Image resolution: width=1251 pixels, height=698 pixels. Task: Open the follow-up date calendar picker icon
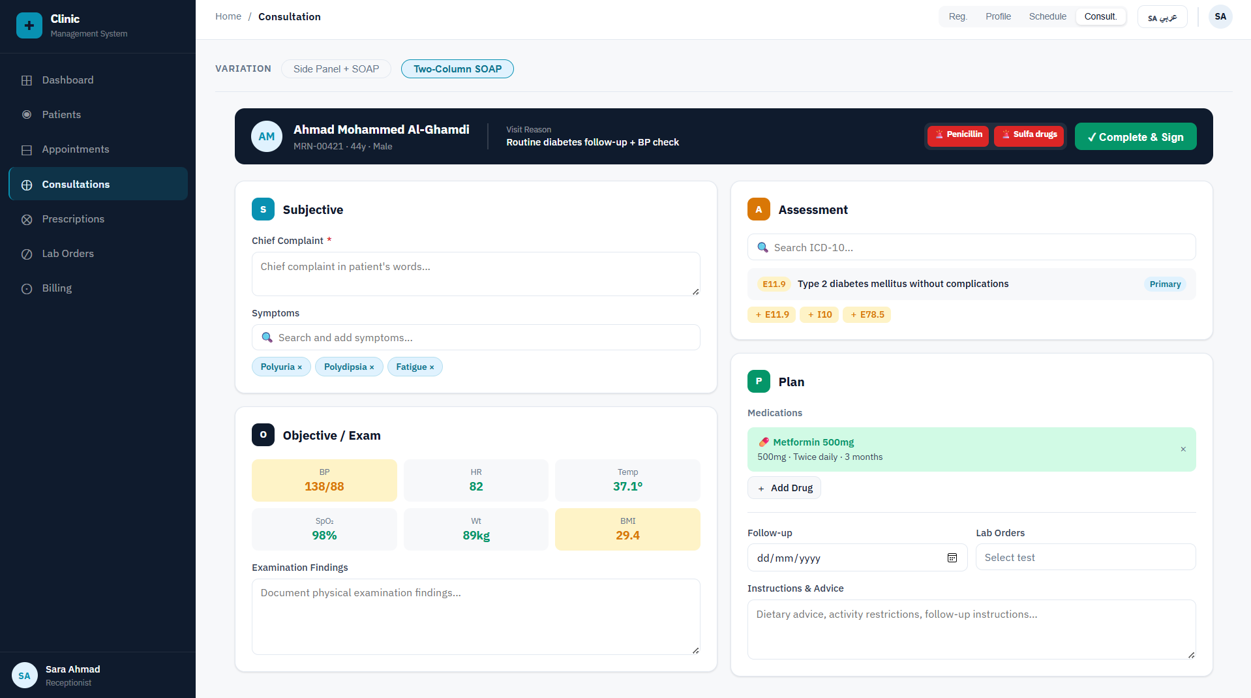point(952,558)
